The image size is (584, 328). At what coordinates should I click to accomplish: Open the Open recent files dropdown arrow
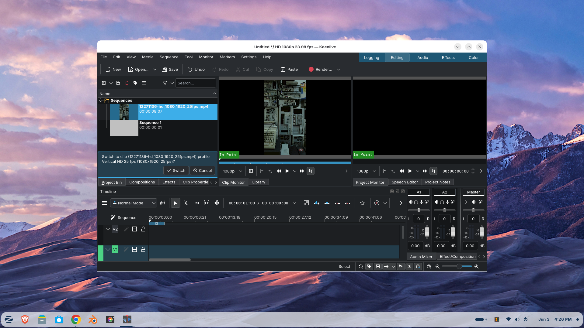(x=155, y=69)
